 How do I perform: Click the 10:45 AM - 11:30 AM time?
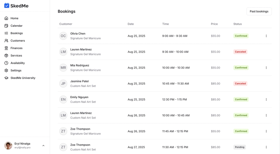pyautogui.click(x=176, y=83)
